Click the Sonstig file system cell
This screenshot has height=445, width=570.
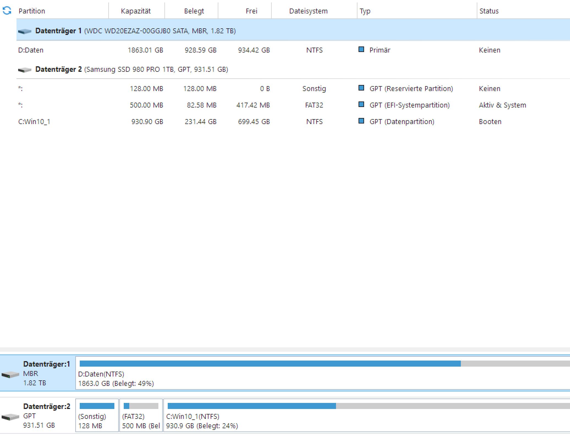(x=314, y=89)
